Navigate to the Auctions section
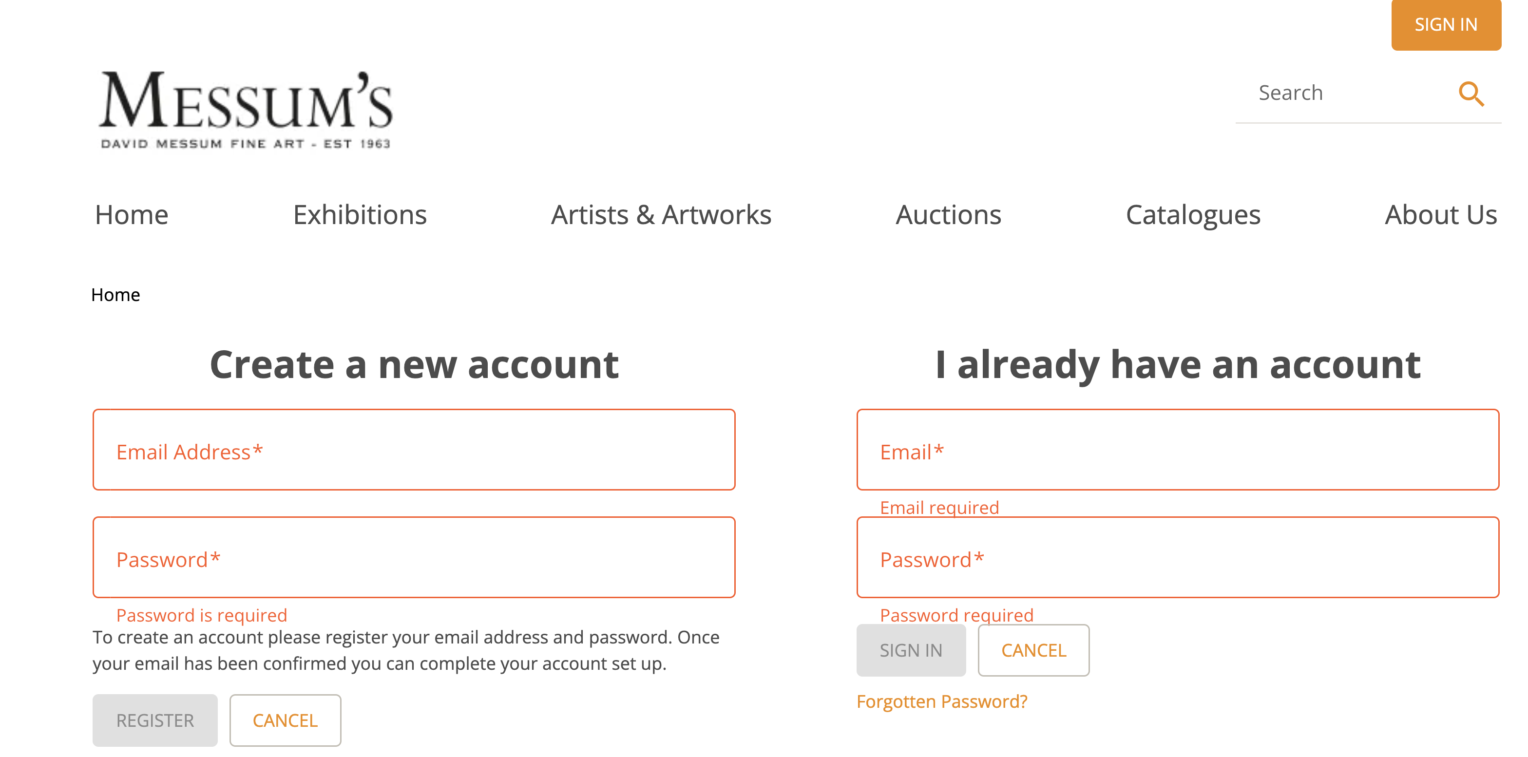The width and height of the screenshot is (1528, 757). pos(948,215)
